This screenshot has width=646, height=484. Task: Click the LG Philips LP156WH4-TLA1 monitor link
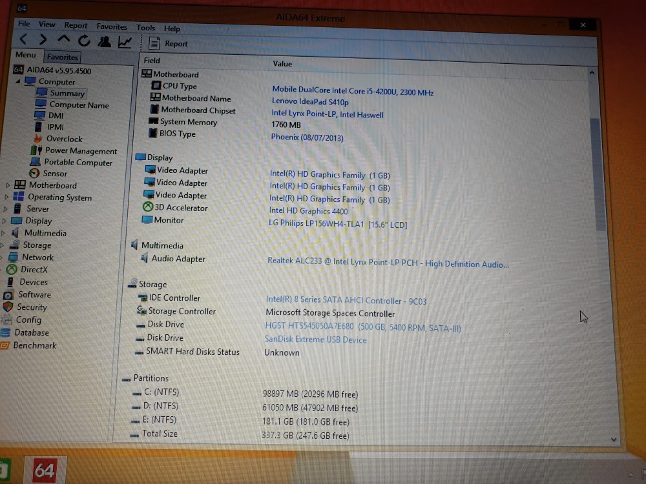(x=338, y=224)
